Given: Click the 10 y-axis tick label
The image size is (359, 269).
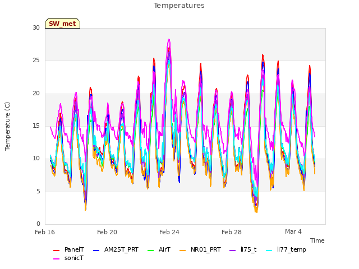Looking at the screenshot, I should [x=36, y=158].
